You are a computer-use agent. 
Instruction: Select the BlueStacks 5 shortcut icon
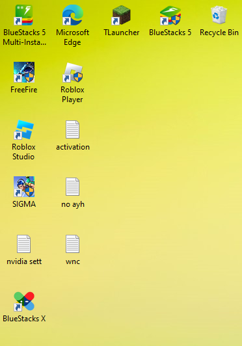pos(170,15)
